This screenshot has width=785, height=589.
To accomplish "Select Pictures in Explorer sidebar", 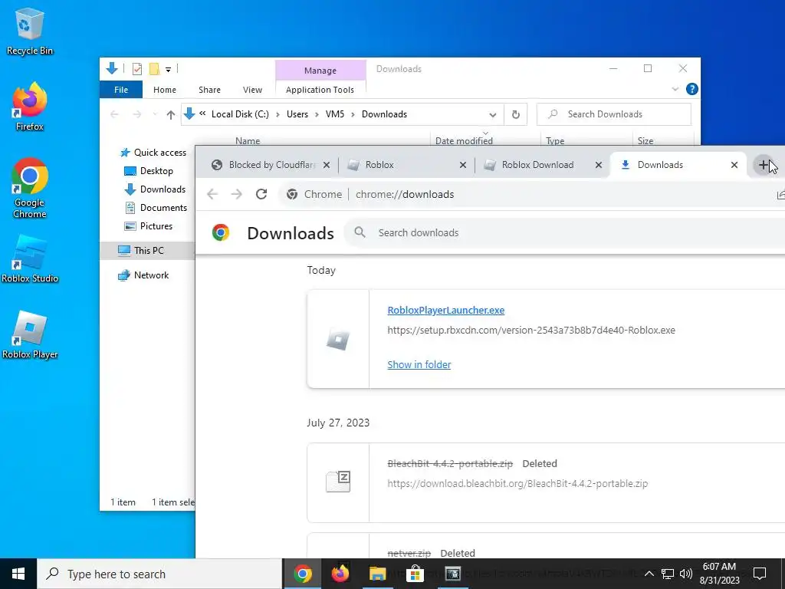I will pyautogui.click(x=148, y=226).
